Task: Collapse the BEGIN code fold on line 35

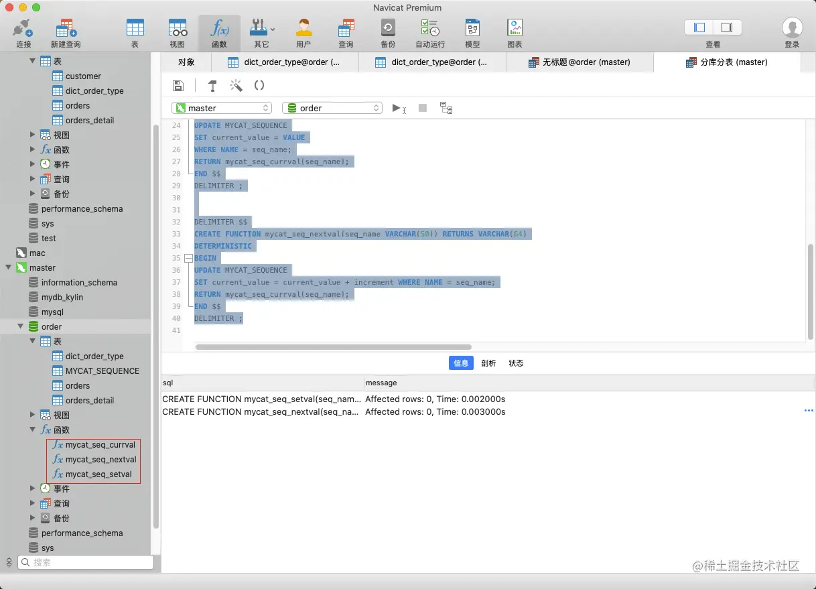Action: 188,258
